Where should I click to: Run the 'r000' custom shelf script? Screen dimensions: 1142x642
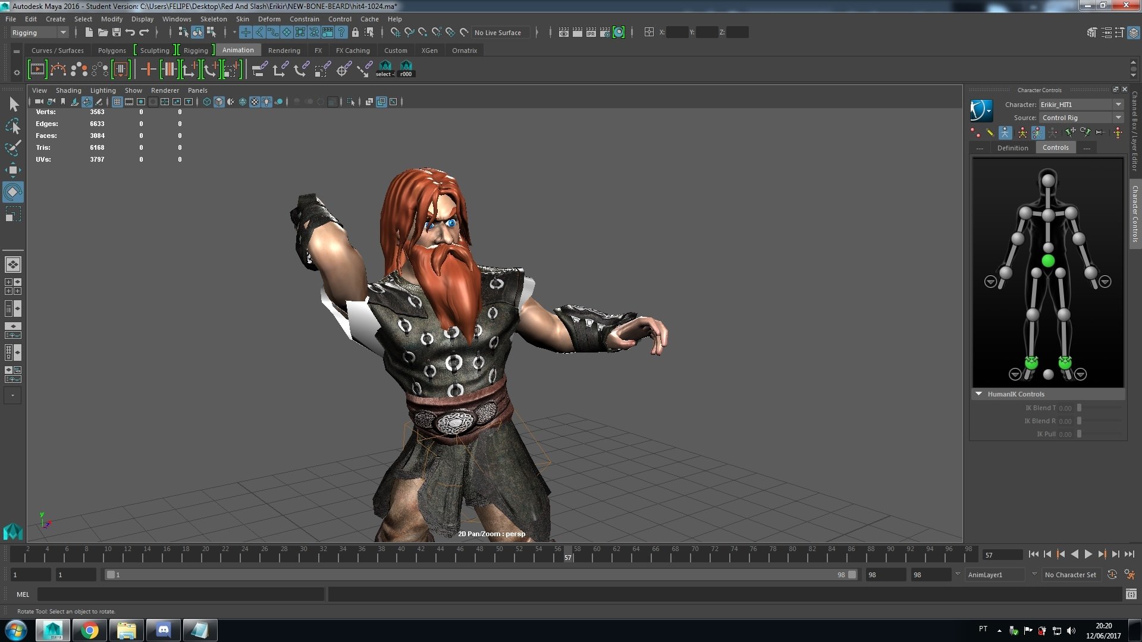click(406, 69)
